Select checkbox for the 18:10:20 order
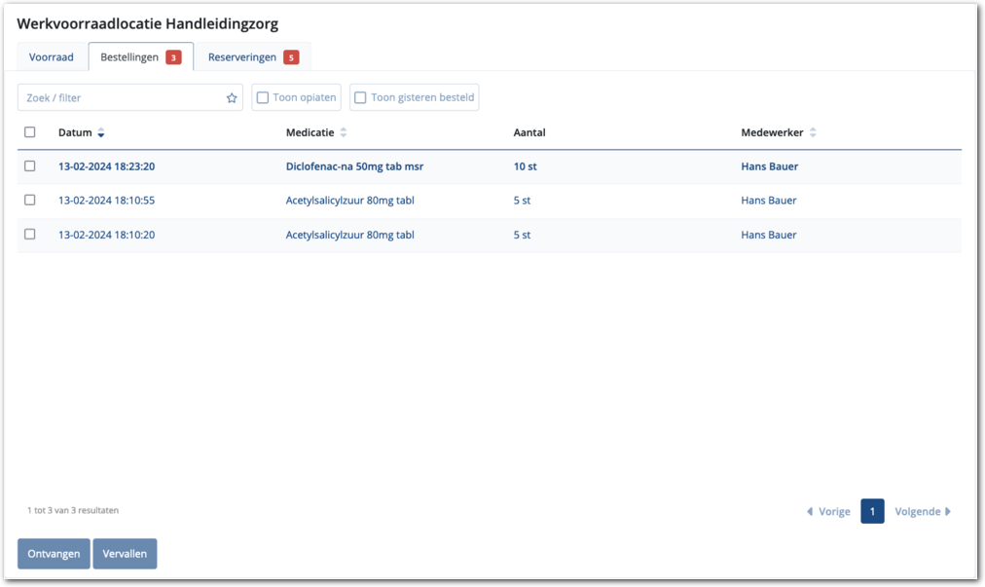 tap(30, 235)
